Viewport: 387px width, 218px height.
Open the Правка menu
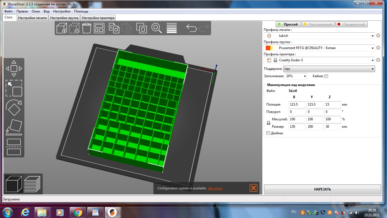(x=22, y=11)
